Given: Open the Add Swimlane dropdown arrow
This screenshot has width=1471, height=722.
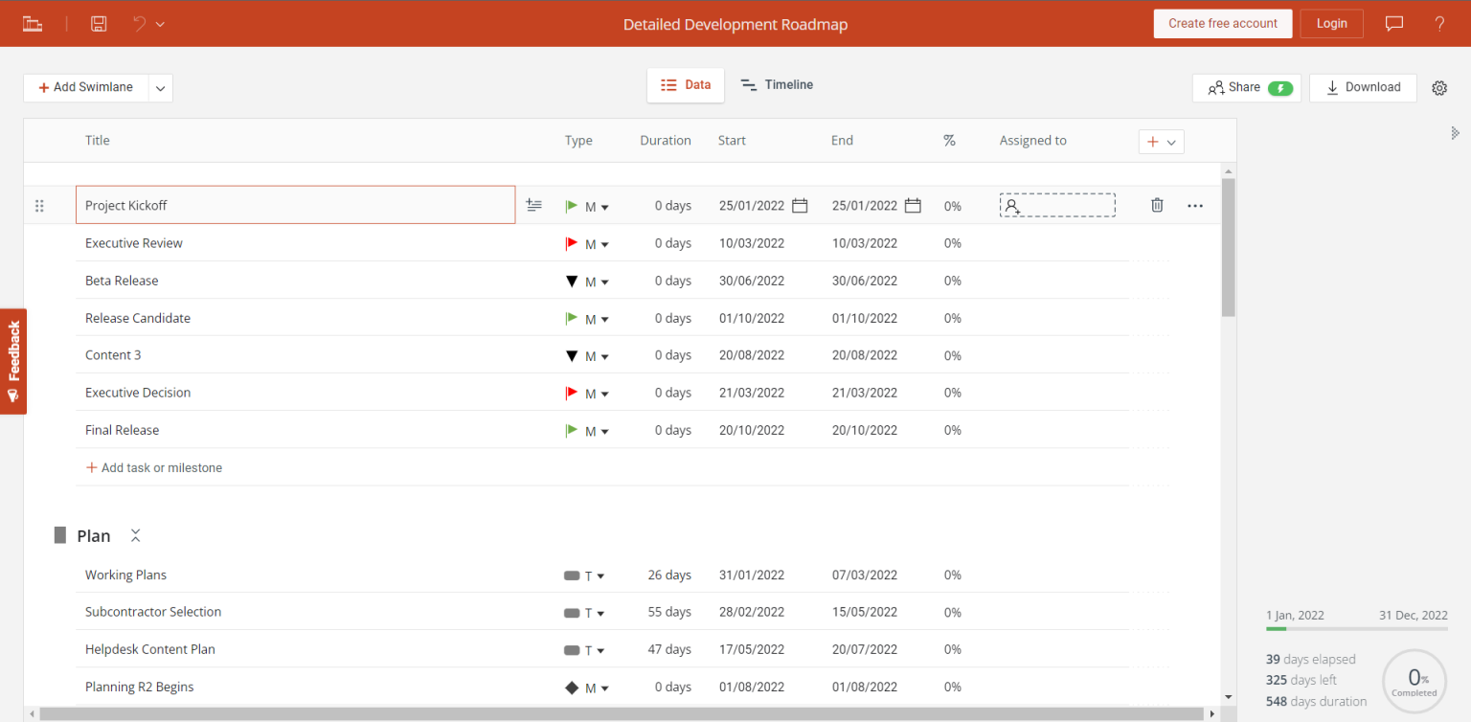Looking at the screenshot, I should tap(161, 88).
